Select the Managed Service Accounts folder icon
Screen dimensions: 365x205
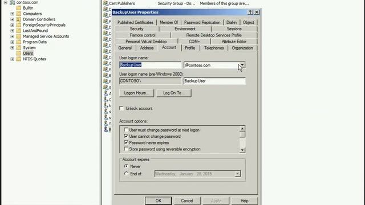pos(19,36)
